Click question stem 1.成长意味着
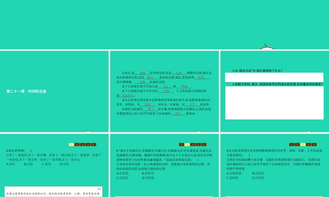 tap(19, 150)
